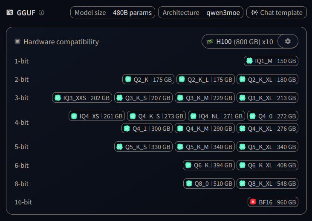312x221 pixels.
Task: Click the chip icon beside Hardware compatibility
Action: pos(17,42)
